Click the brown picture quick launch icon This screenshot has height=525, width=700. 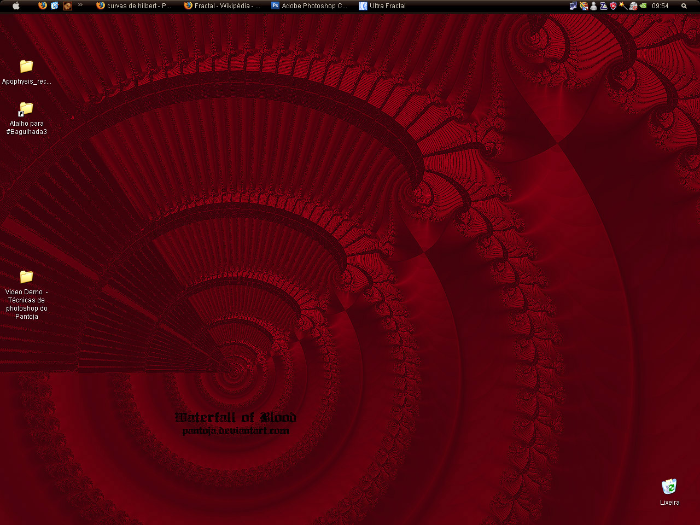(67, 6)
